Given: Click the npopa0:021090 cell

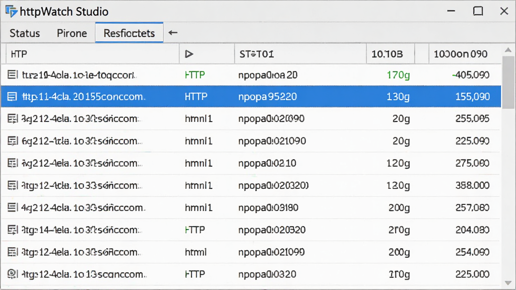Looking at the screenshot, I should (x=272, y=141).
